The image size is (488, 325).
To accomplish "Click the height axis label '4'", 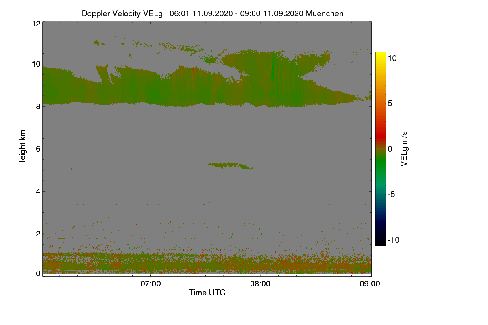I will [38, 191].
